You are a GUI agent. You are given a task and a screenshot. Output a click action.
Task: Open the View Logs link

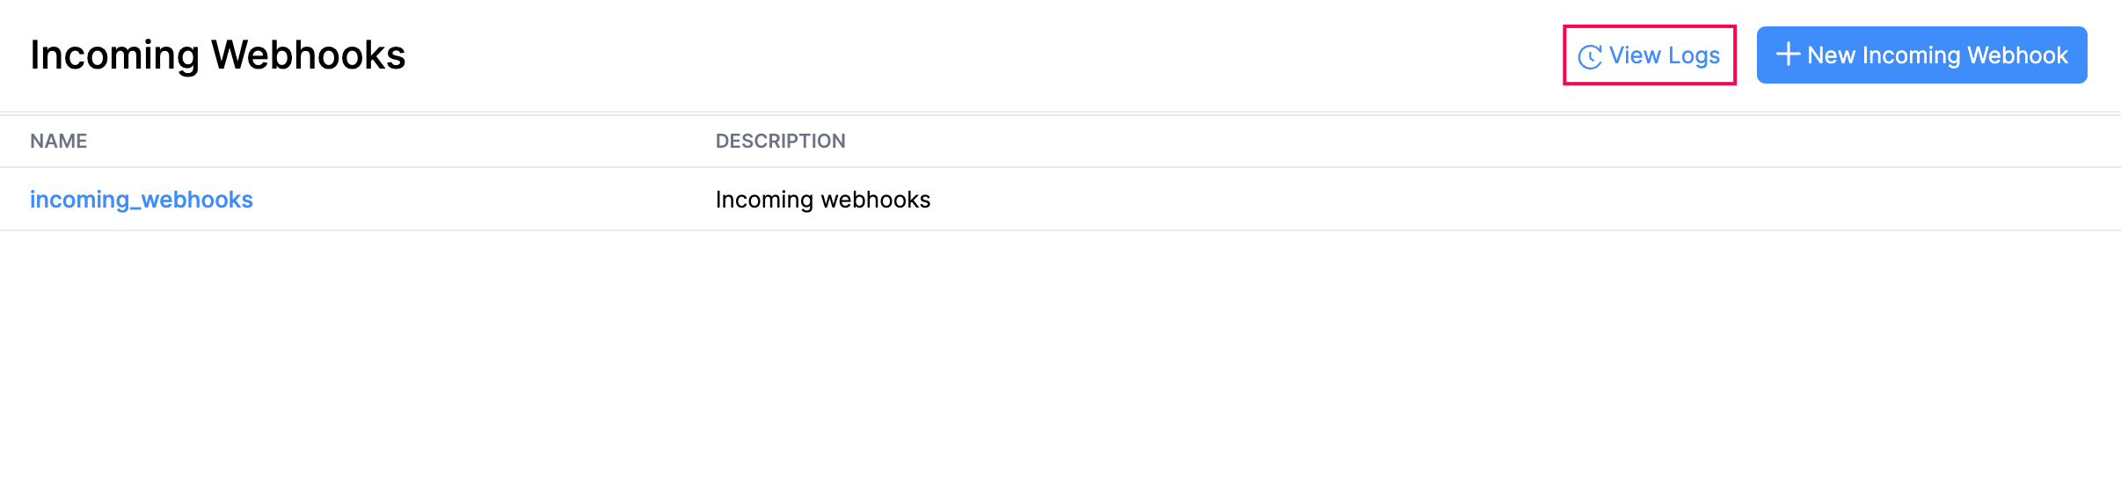(x=1649, y=55)
